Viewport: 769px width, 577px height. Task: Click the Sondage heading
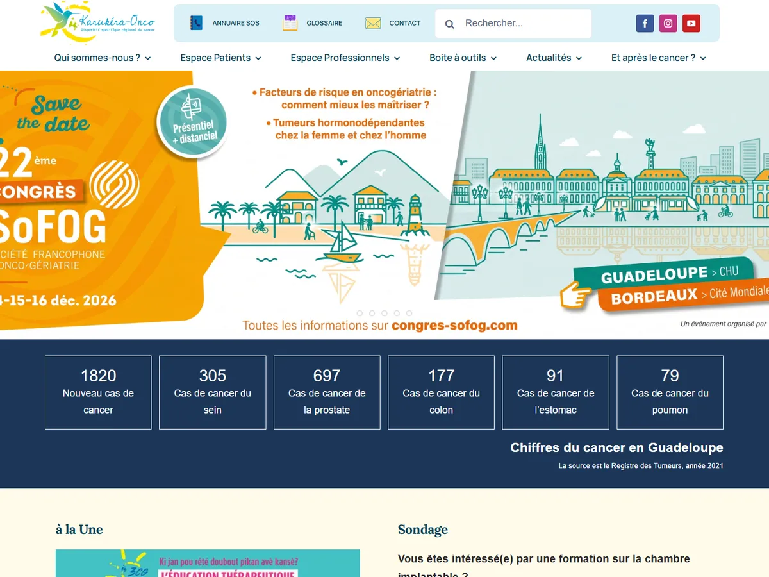(x=423, y=530)
